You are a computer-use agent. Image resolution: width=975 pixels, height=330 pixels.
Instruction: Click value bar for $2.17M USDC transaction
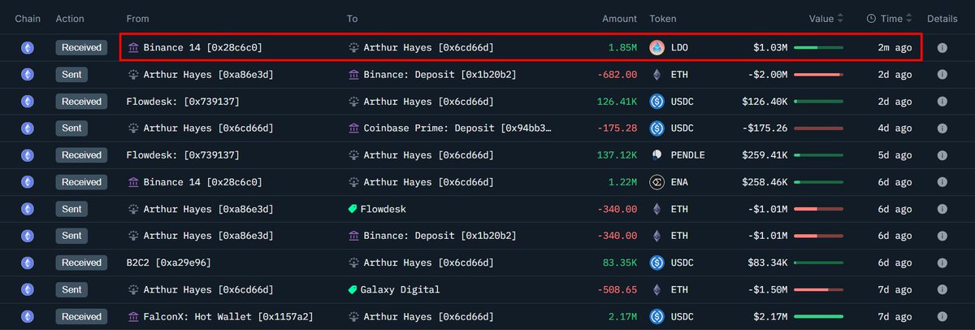(818, 316)
